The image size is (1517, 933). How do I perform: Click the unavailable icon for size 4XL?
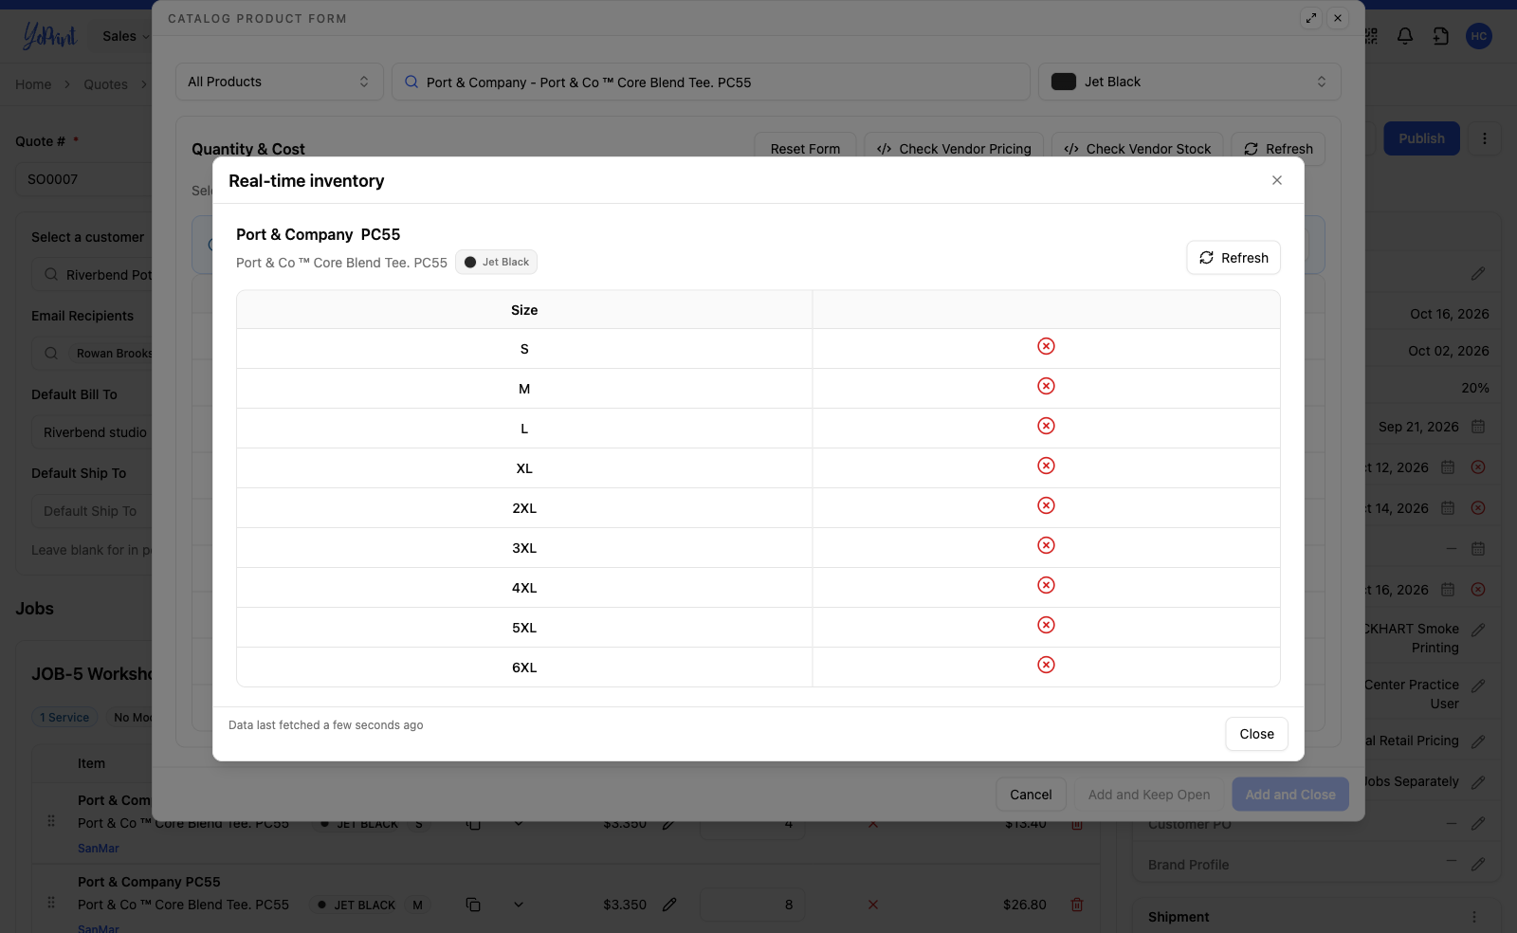(1046, 585)
